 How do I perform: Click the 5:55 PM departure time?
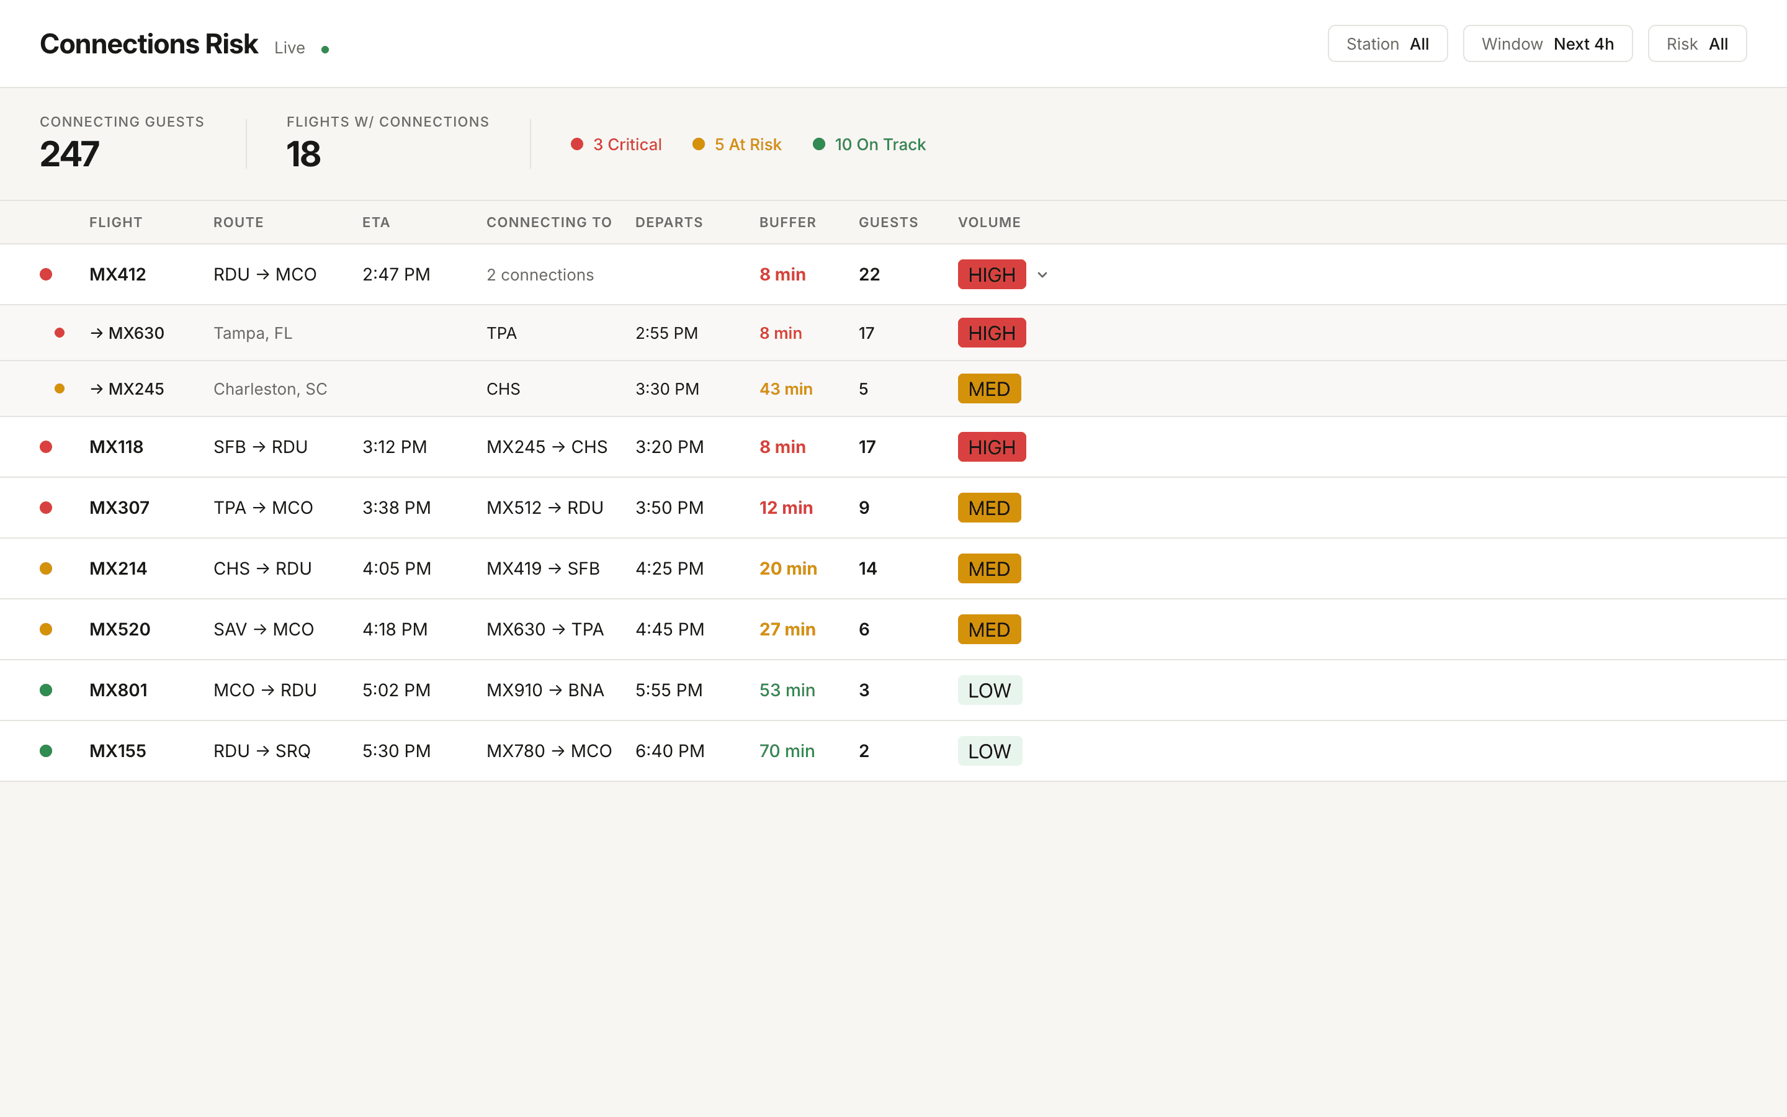coord(669,690)
